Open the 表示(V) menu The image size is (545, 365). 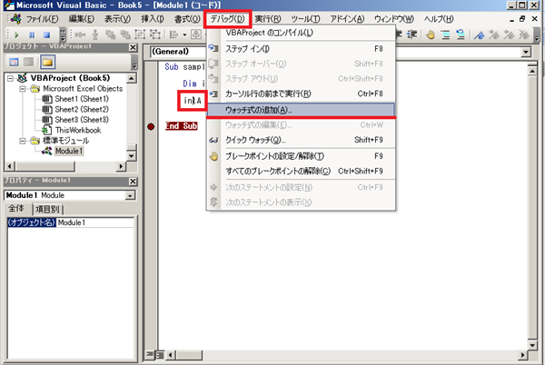(117, 19)
